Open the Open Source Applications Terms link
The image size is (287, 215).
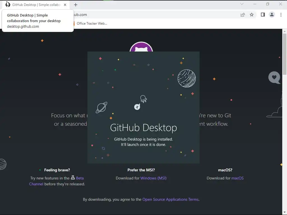[x=170, y=199]
